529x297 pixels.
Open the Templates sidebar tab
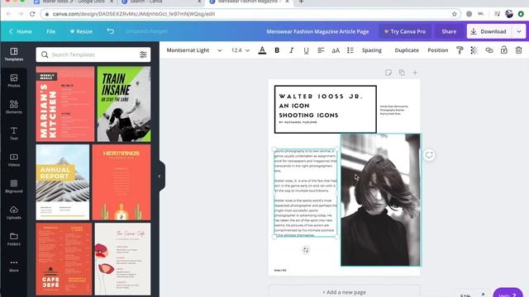pyautogui.click(x=14, y=54)
